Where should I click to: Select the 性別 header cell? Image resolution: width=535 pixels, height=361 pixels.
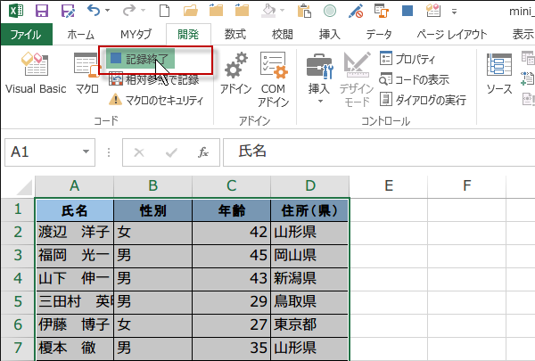click(x=152, y=210)
